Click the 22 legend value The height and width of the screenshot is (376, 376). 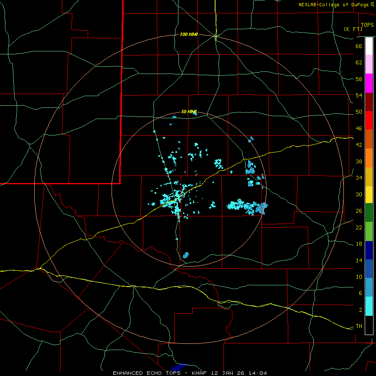click(359, 227)
